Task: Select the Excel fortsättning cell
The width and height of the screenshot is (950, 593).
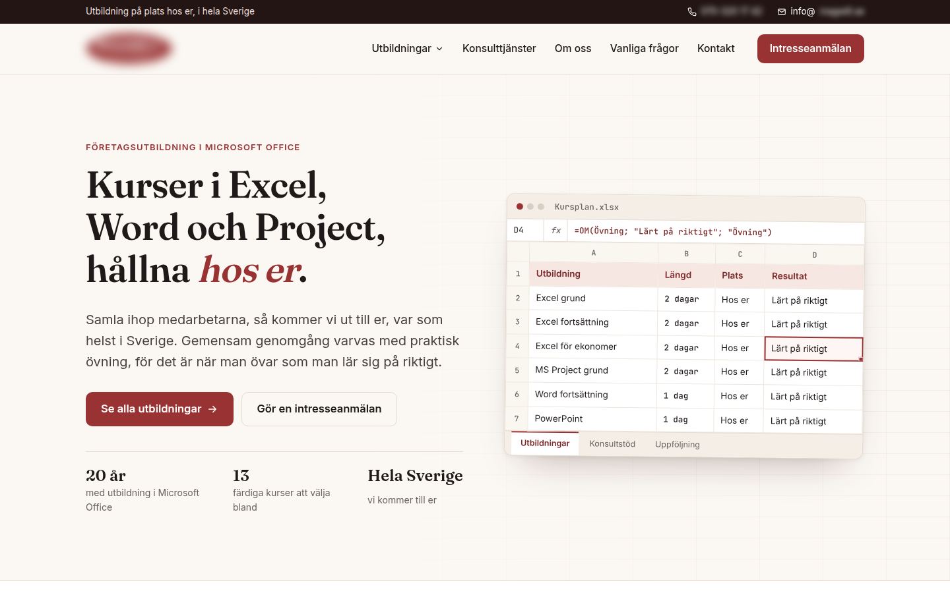Action: [x=592, y=323]
